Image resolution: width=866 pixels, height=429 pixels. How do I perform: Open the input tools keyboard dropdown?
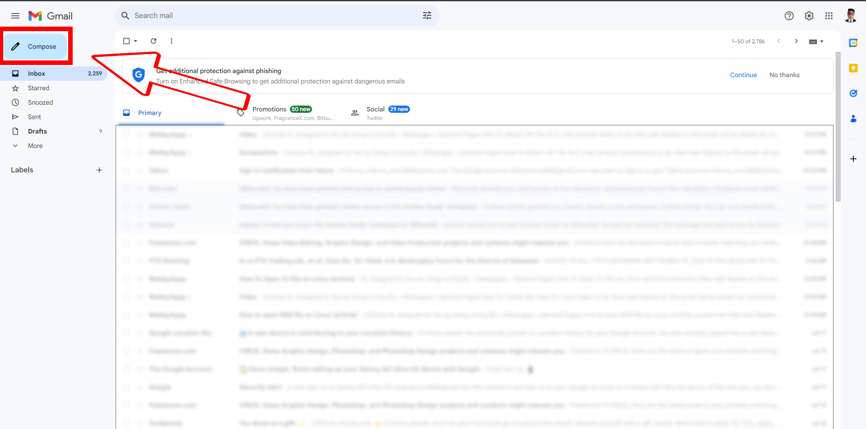pyautogui.click(x=821, y=41)
